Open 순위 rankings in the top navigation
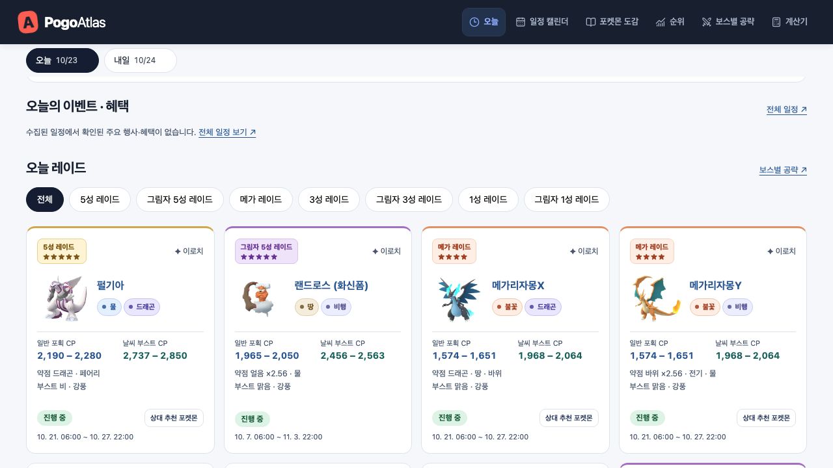 pyautogui.click(x=670, y=22)
